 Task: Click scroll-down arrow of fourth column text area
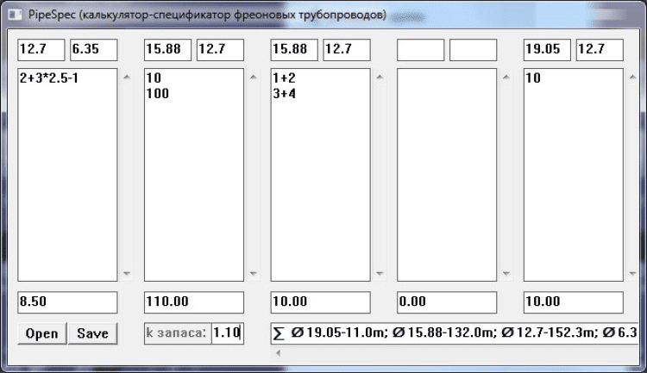[x=506, y=273]
